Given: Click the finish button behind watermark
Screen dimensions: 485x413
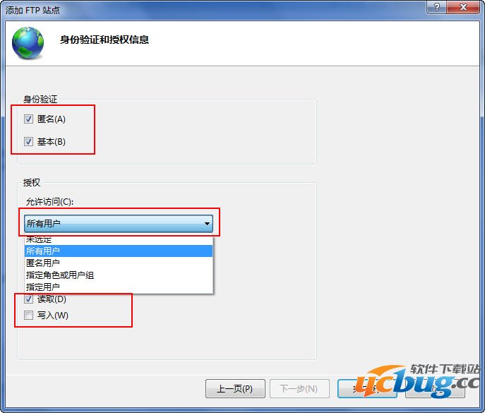Looking at the screenshot, I should pos(367,388).
